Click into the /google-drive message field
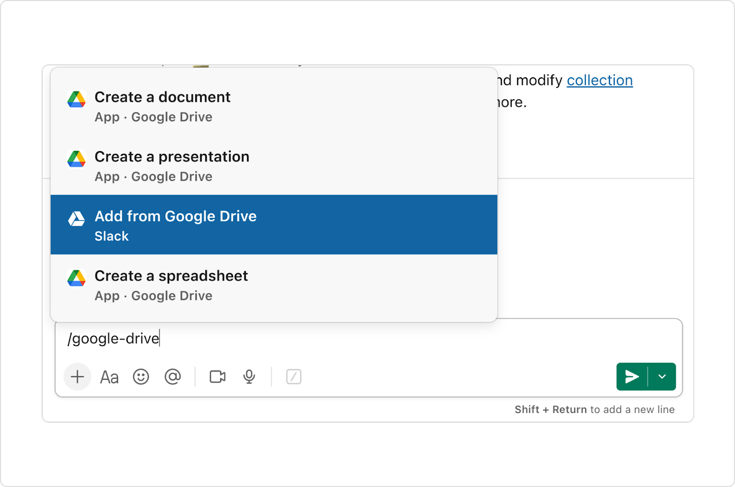Screen dimensions: 735x487 [368, 338]
